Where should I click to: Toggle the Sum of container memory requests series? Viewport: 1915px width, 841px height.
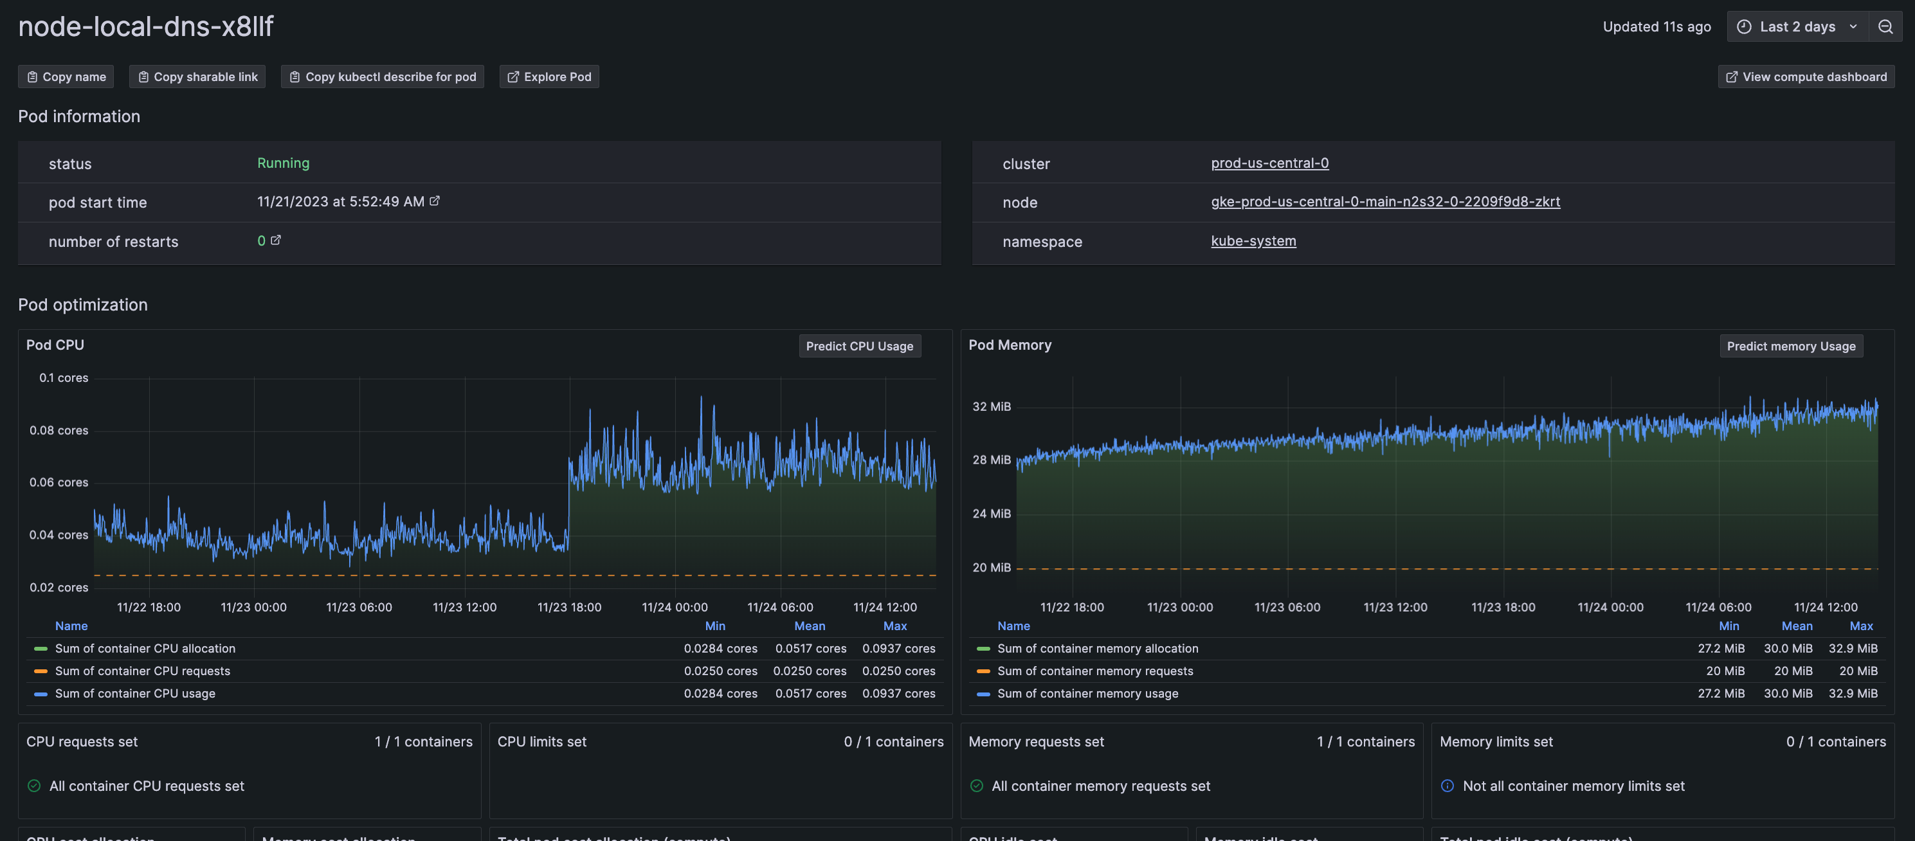tap(1094, 670)
